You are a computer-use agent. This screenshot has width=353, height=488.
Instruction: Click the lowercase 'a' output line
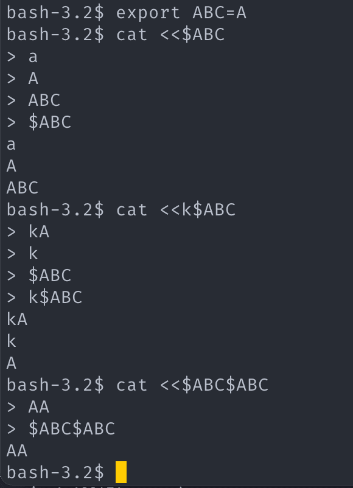(11, 145)
